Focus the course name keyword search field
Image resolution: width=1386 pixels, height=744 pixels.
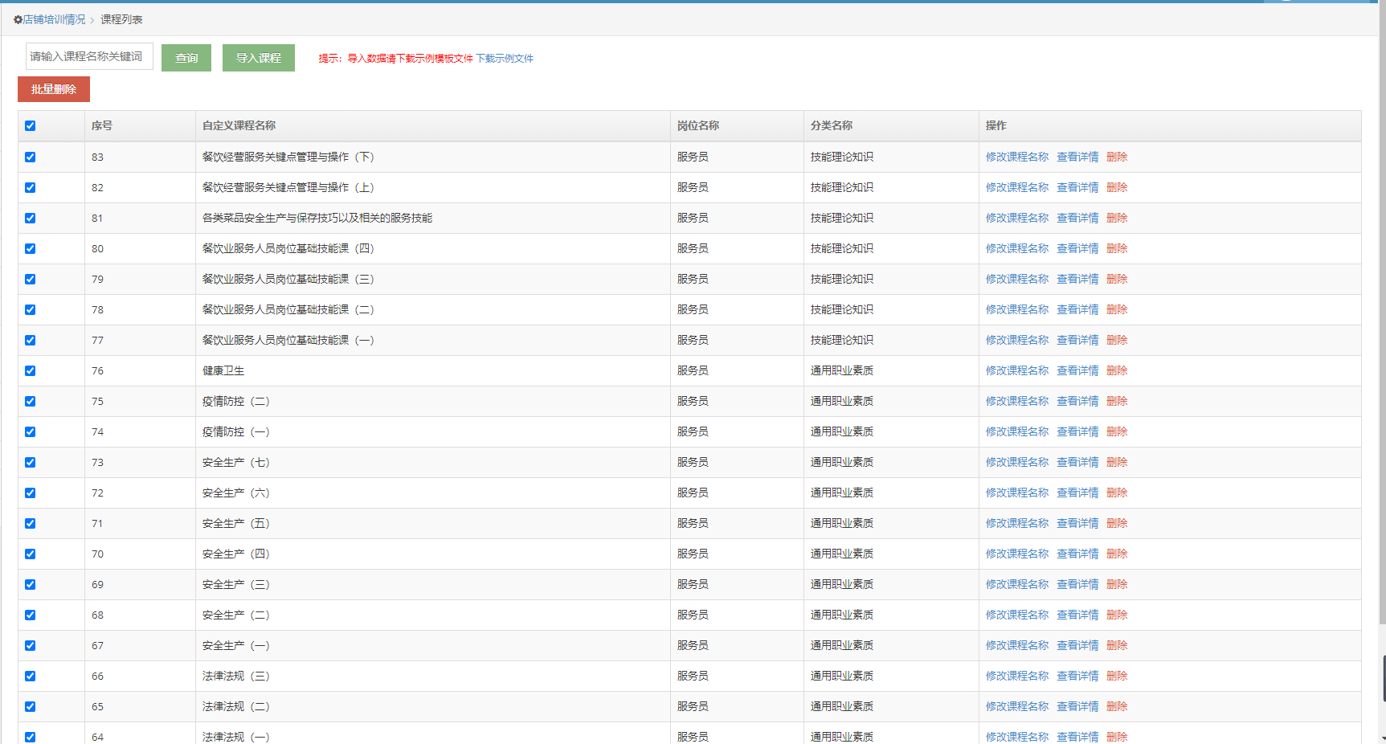click(x=89, y=56)
